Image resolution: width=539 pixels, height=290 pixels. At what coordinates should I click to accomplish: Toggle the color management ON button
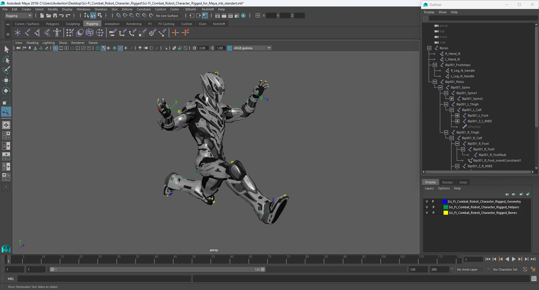coord(229,48)
